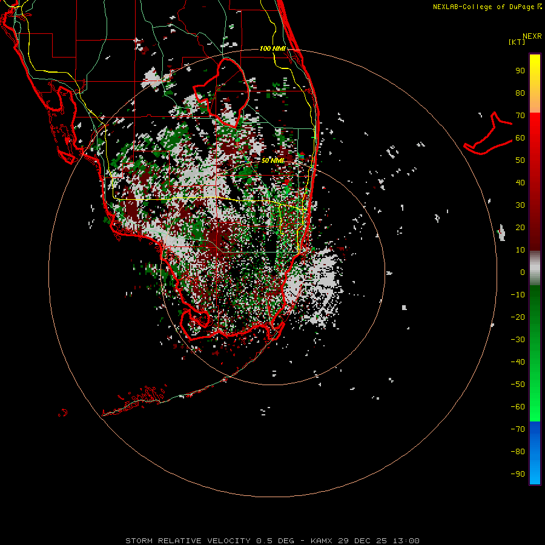Click the 100 NMI range ring label
Screen dimensions: 545x545
[272, 48]
